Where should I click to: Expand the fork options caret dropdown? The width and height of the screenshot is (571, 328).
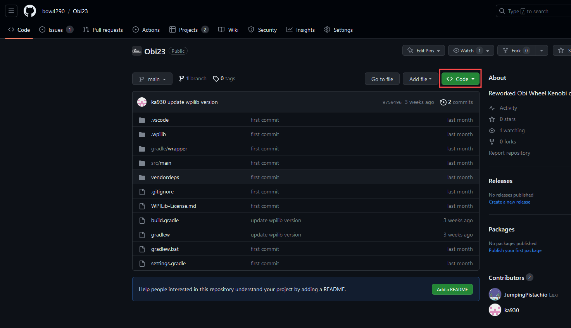[x=542, y=51]
